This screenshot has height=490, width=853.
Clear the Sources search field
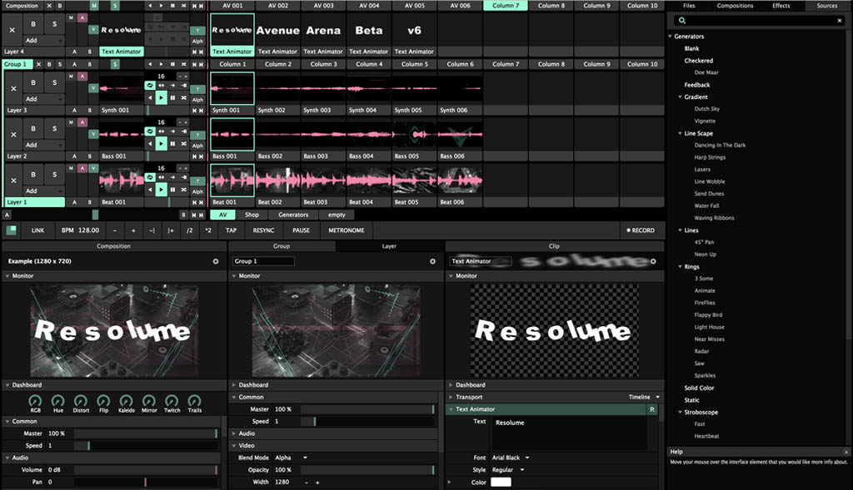pyautogui.click(x=840, y=21)
